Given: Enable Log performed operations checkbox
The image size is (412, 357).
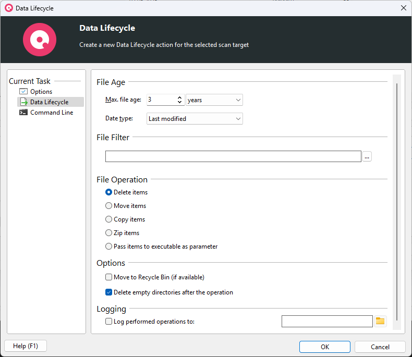Looking at the screenshot, I should pyautogui.click(x=109, y=322).
